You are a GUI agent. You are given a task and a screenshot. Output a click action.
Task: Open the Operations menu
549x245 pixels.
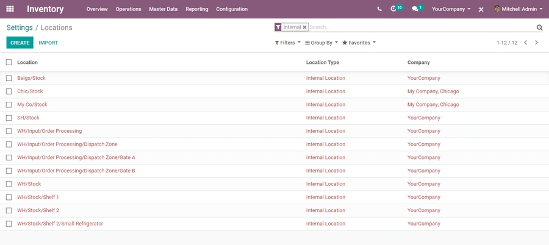coord(128,9)
